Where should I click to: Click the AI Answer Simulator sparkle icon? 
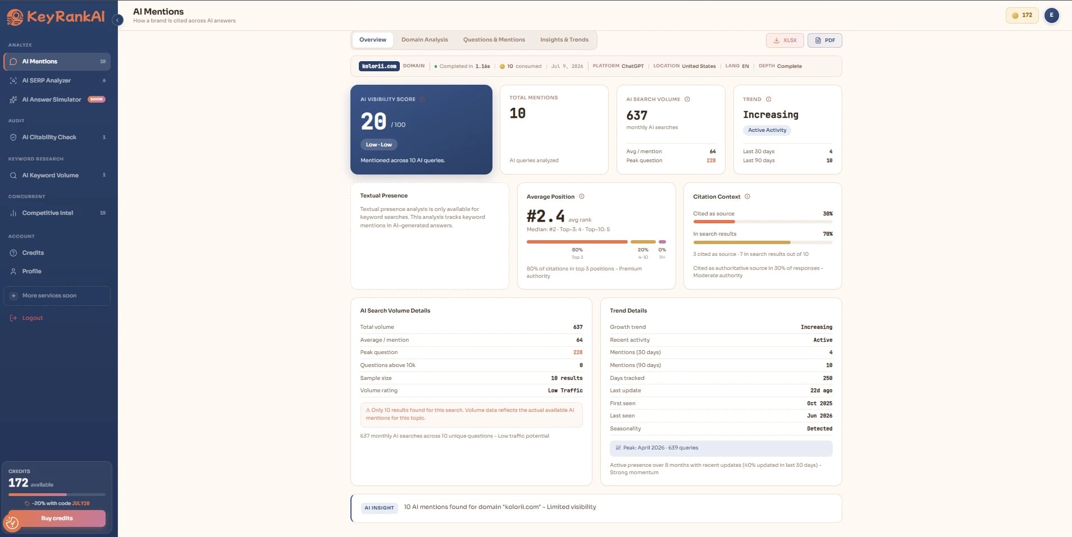[13, 99]
